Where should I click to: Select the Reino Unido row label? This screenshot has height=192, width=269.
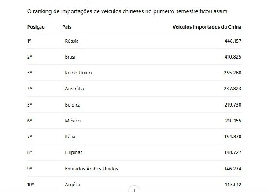point(78,73)
